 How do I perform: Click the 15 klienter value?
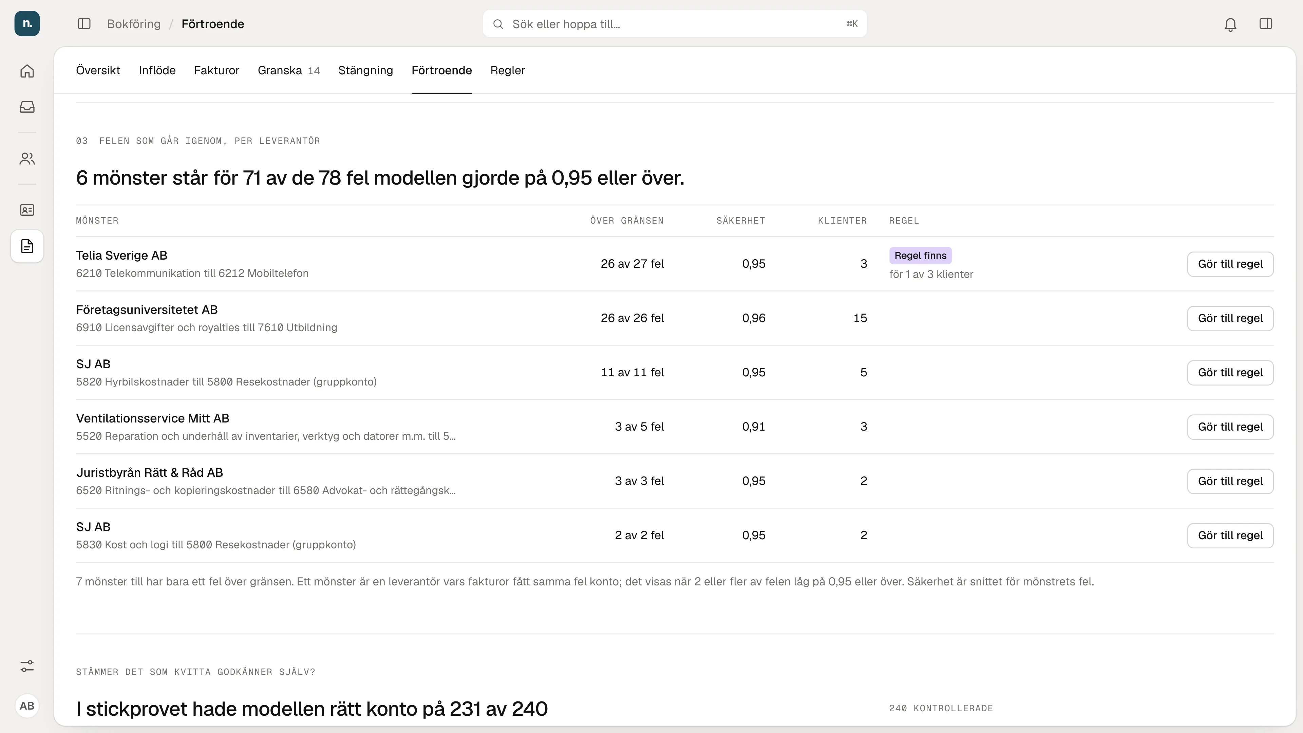click(x=860, y=318)
